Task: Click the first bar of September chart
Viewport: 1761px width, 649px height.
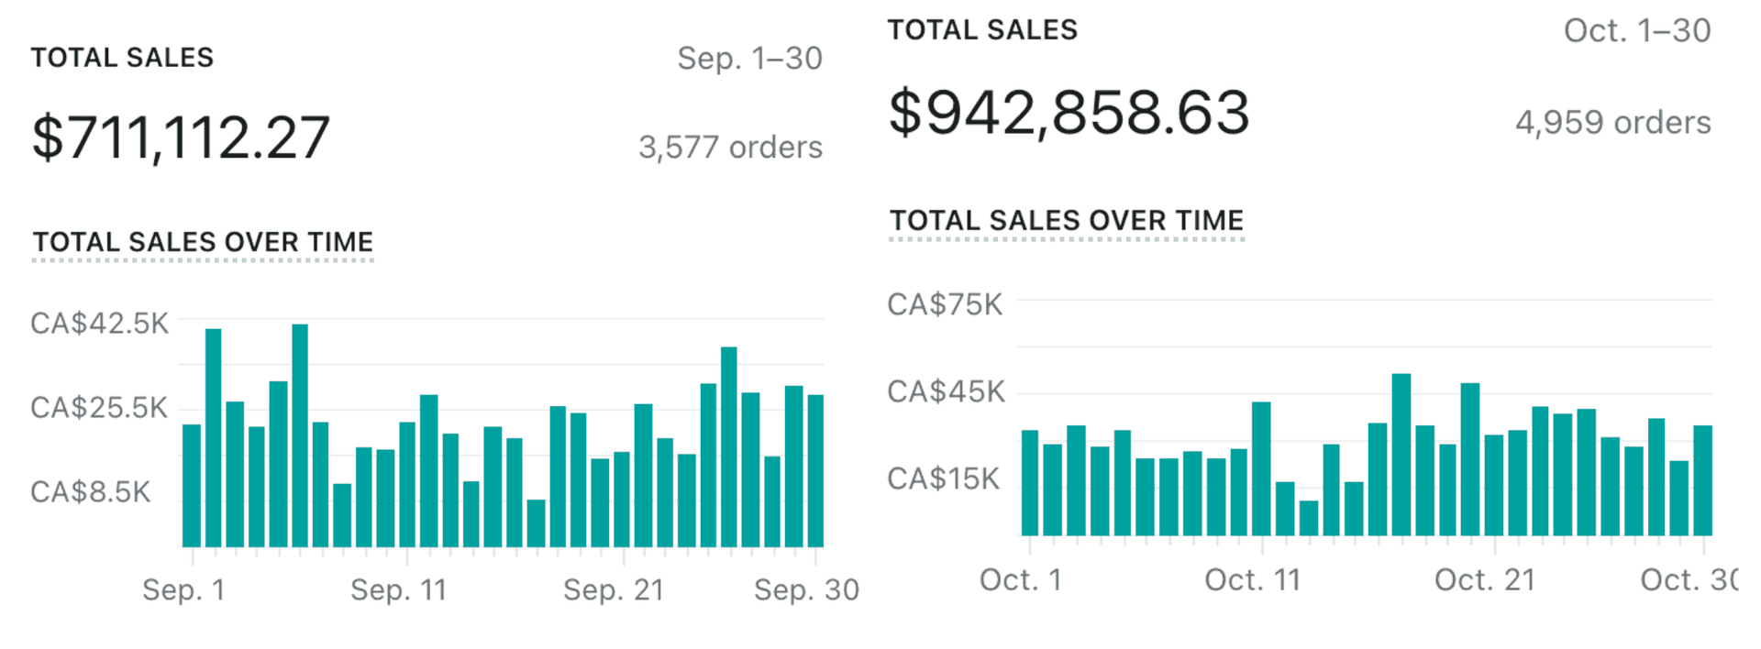Action: (192, 486)
